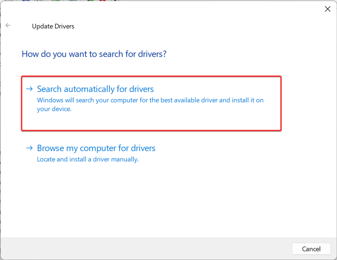Click the heading asking how to search
The image size is (337, 260).
[94, 54]
